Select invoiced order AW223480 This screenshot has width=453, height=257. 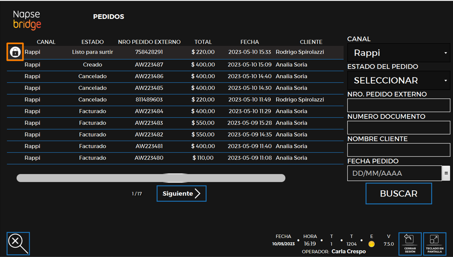175,158
